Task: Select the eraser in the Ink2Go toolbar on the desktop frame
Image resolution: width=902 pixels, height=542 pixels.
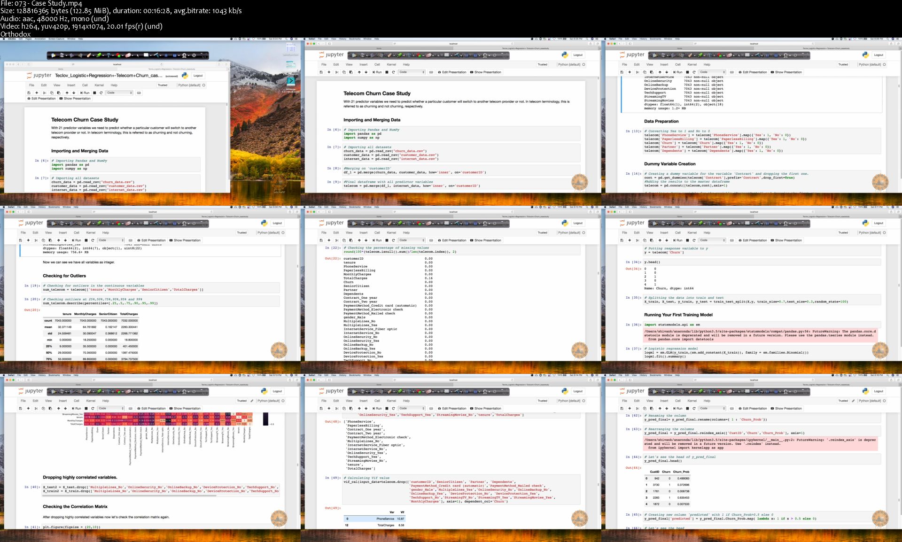Action: [128, 55]
